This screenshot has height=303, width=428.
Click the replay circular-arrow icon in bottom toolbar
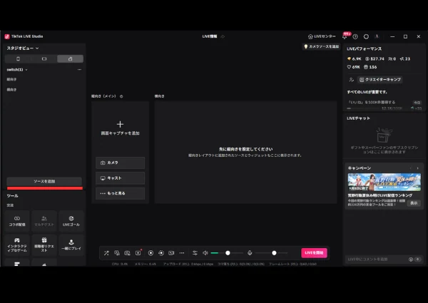161,253
